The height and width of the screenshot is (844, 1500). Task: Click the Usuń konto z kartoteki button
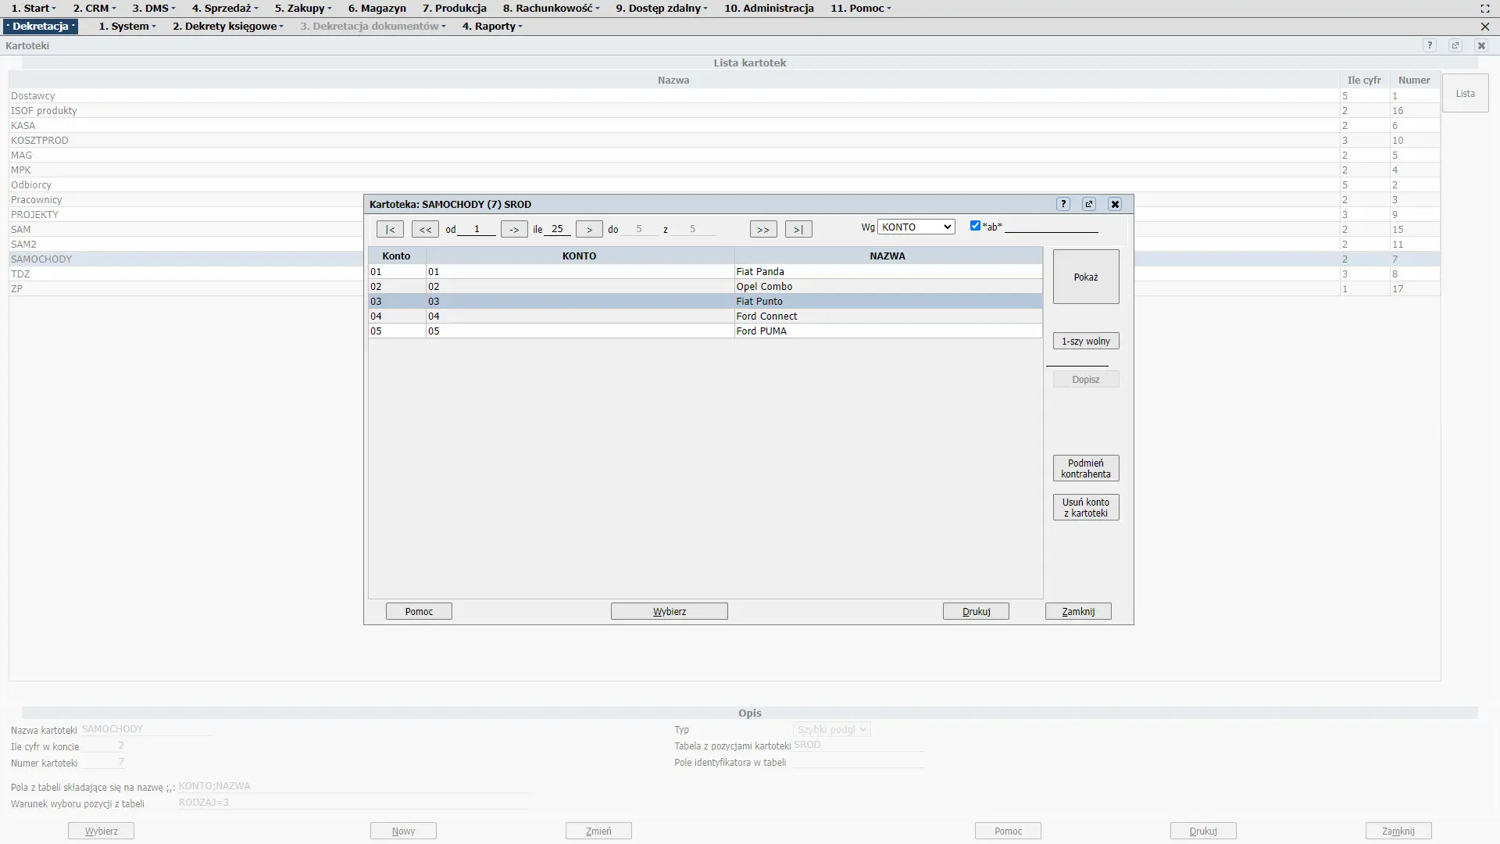pos(1086,507)
